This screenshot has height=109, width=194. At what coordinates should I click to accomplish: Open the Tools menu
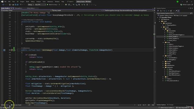pyautogui.click(x=44, y=2)
